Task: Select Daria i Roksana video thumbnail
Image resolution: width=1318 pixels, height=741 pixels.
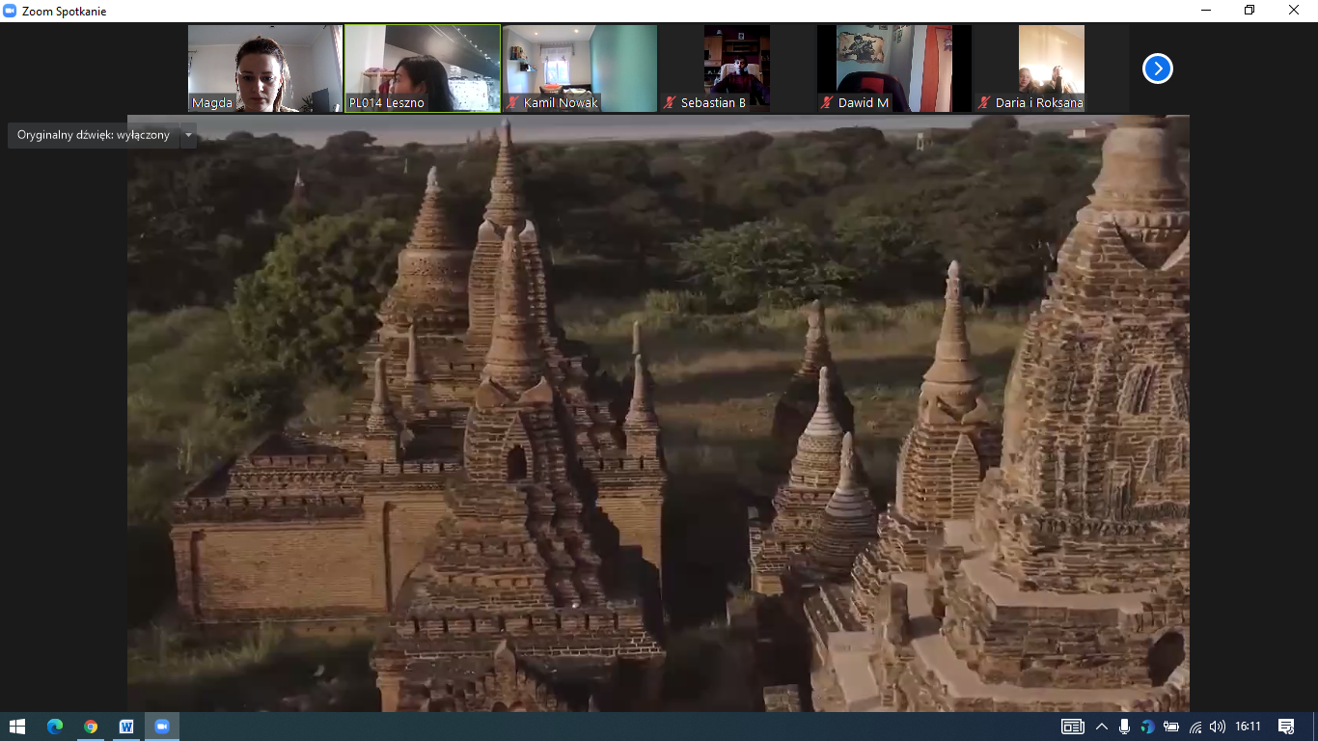Action: (1052, 69)
